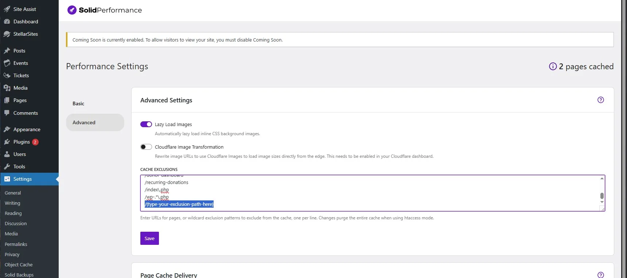
Task: Click the Tools wrench icon
Action: coord(7,167)
